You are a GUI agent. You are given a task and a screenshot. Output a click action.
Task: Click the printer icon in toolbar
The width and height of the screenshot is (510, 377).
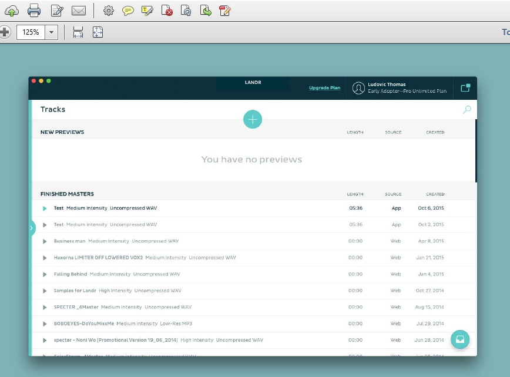(34, 10)
